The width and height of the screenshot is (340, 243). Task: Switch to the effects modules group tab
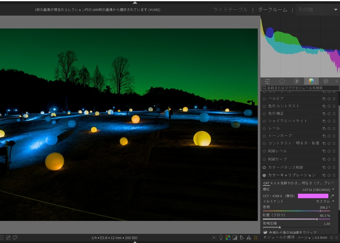pyautogui.click(x=326, y=81)
